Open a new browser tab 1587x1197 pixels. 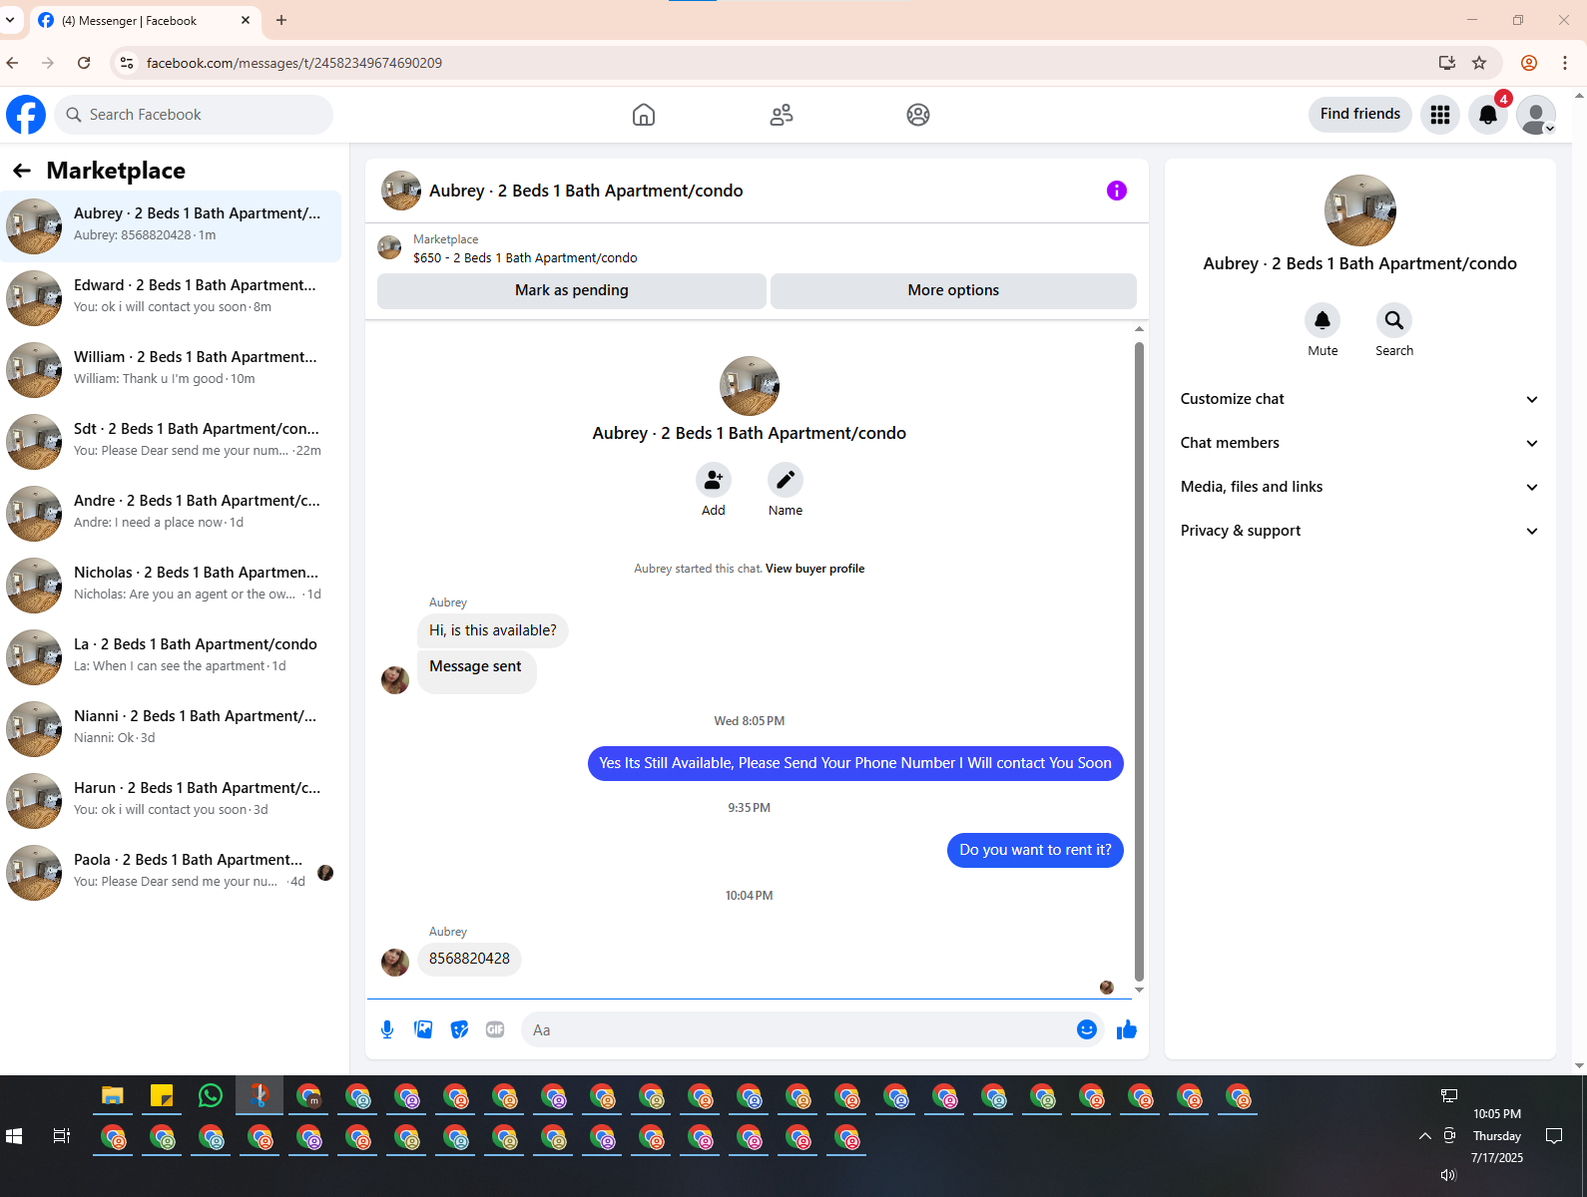pos(281,20)
